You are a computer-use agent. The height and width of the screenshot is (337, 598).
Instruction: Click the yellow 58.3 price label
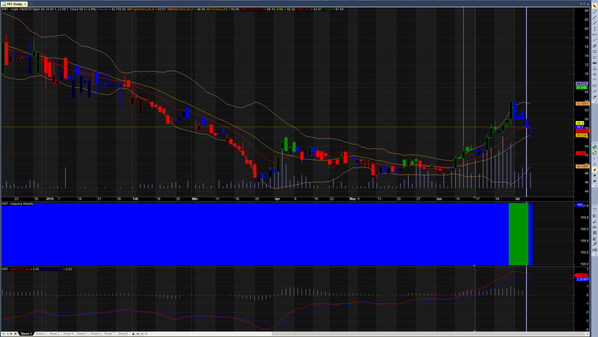[579, 123]
